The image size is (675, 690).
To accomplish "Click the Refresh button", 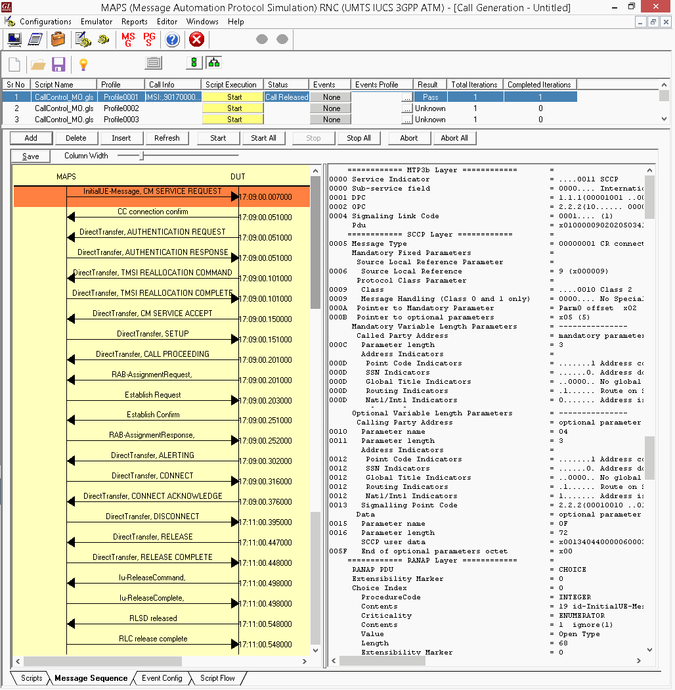I will 167,138.
